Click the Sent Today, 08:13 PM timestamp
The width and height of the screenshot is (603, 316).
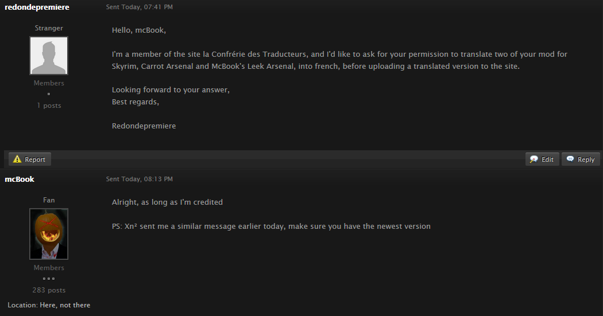[x=139, y=179]
